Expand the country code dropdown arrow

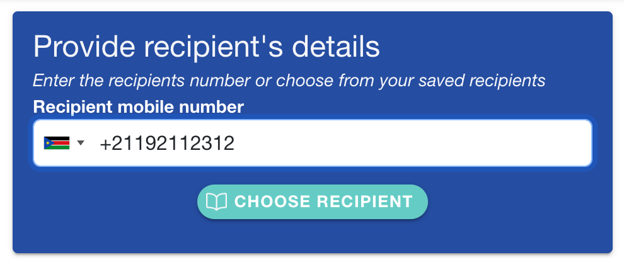click(x=81, y=144)
